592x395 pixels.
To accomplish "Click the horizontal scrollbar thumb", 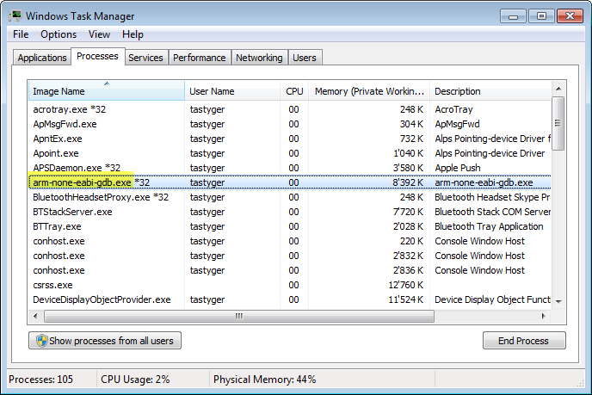I will coord(239,316).
